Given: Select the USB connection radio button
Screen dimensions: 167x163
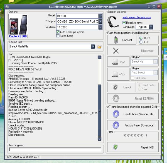Looking at the screenshot, I should [x=141, y=42].
